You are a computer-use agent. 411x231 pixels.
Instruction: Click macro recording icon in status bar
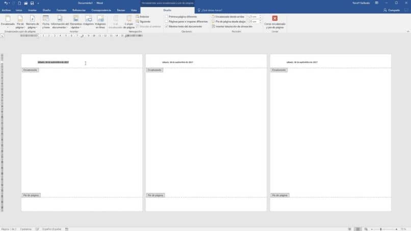point(67,229)
